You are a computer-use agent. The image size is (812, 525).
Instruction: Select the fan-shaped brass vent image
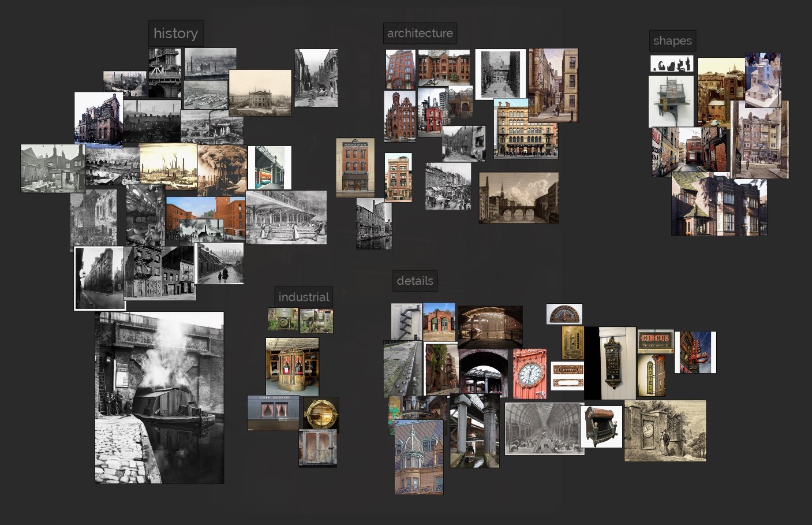click(x=564, y=314)
